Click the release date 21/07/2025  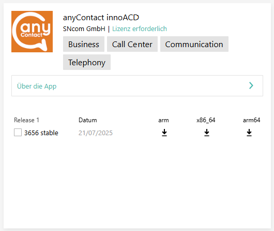tap(96, 133)
